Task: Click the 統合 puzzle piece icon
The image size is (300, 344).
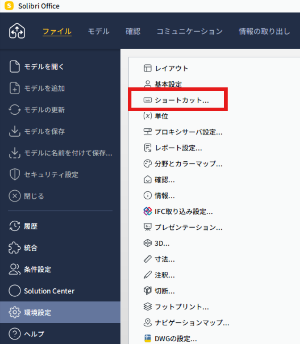Action: coord(14,248)
